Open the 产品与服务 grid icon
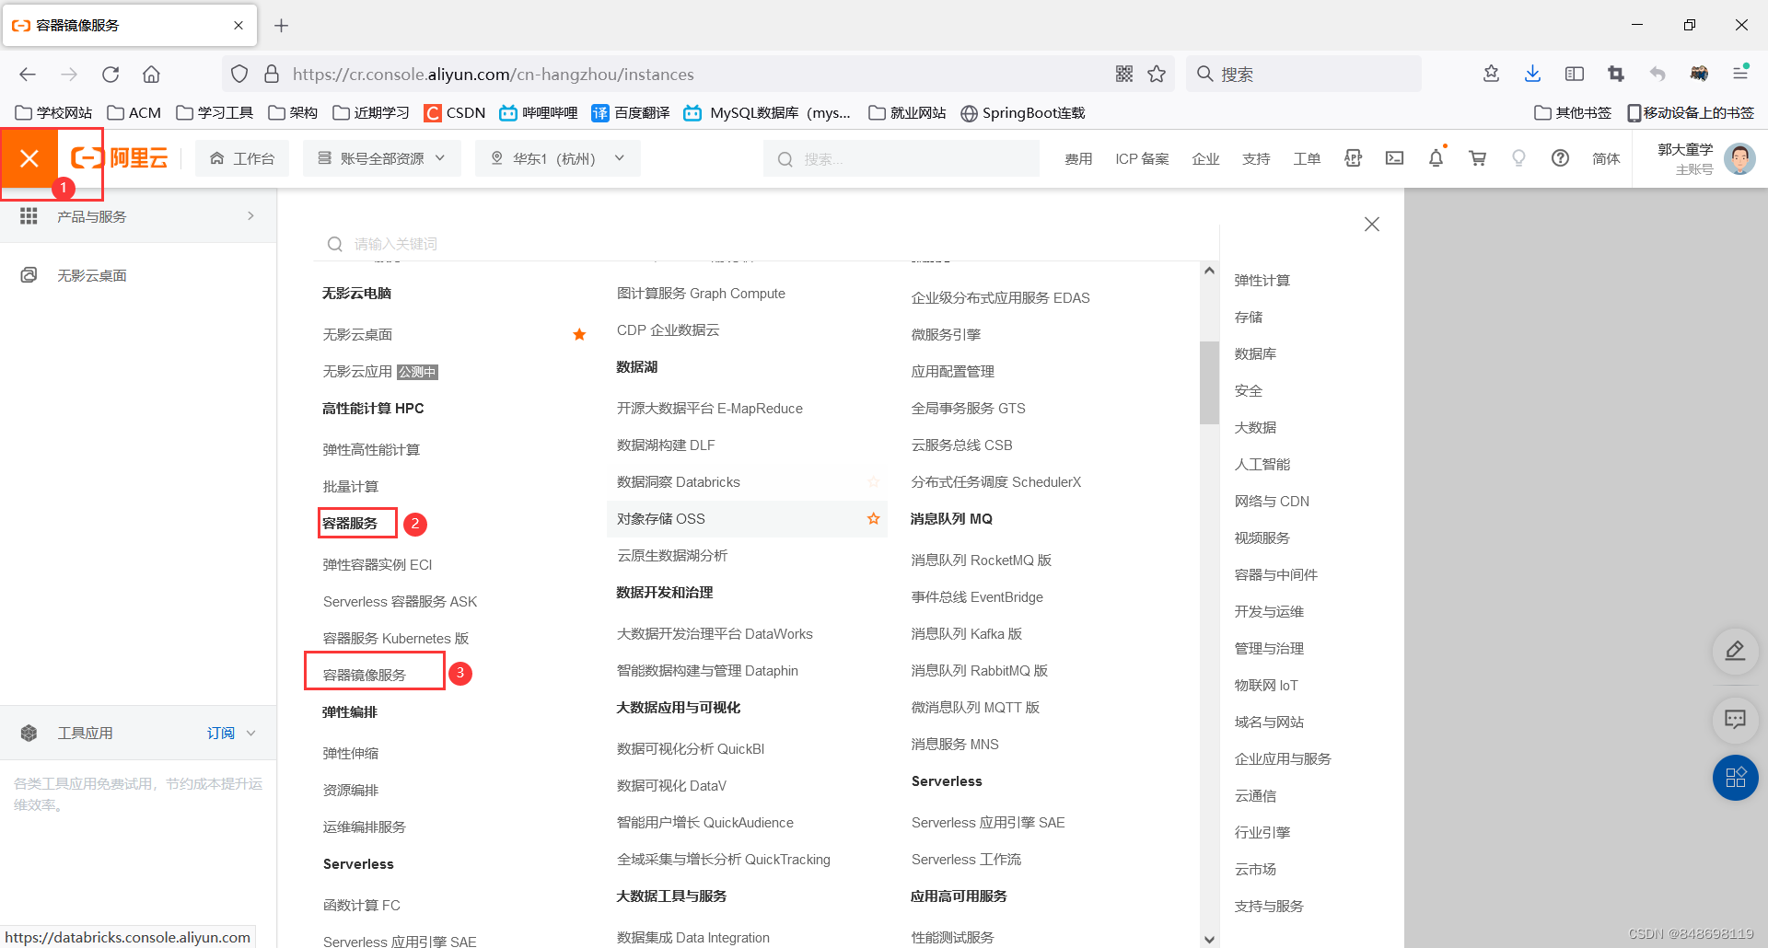 point(29,215)
